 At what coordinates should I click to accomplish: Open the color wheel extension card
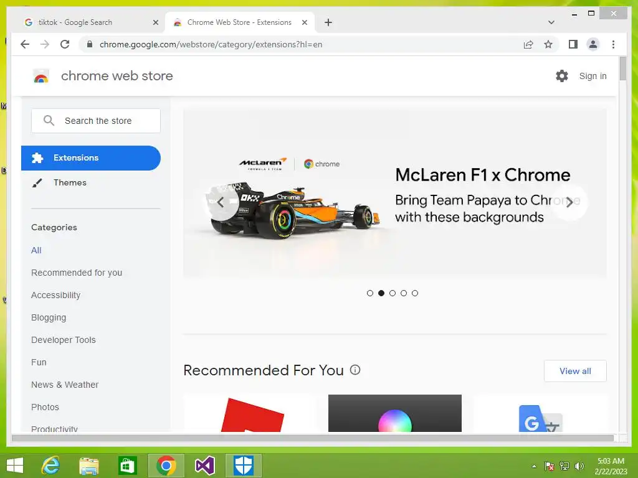(394, 413)
